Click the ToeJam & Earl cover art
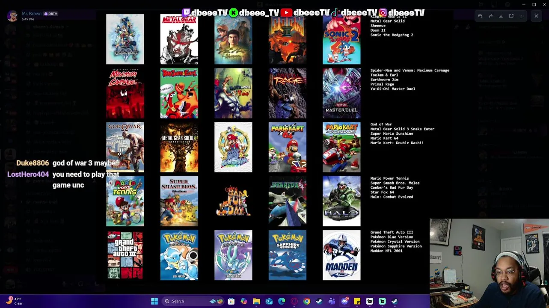549x308 pixels. [x=179, y=93]
